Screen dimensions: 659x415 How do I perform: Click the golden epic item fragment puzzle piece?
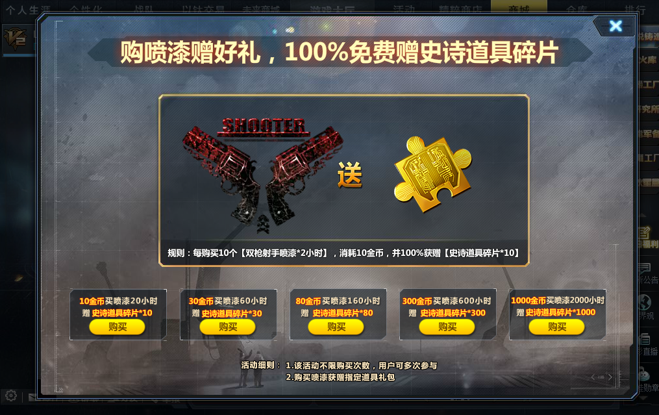point(433,173)
